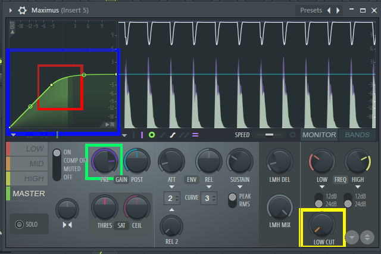Toggle the PEAK/RMS switch
The height and width of the screenshot is (254, 381).
pyautogui.click(x=232, y=200)
